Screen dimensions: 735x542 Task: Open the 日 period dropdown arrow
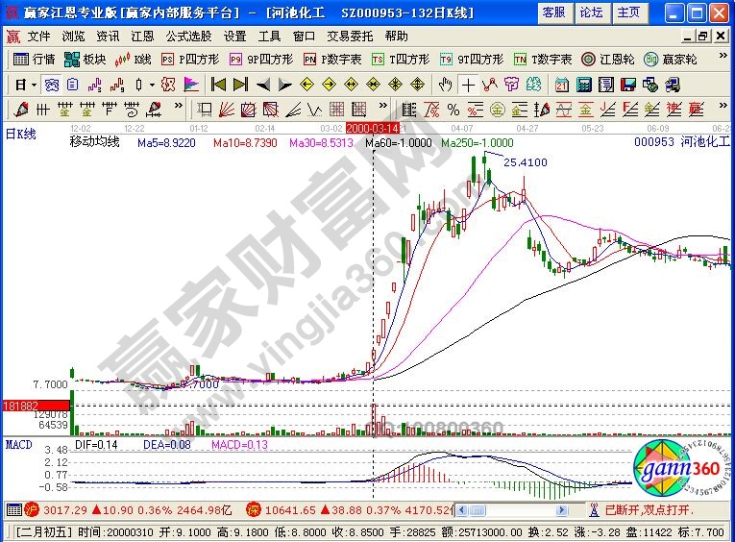click(33, 84)
